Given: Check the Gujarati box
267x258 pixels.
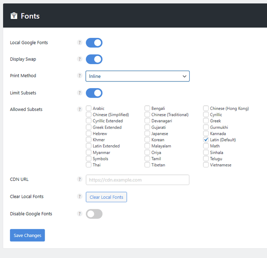Looking at the screenshot, I should click(x=147, y=127).
